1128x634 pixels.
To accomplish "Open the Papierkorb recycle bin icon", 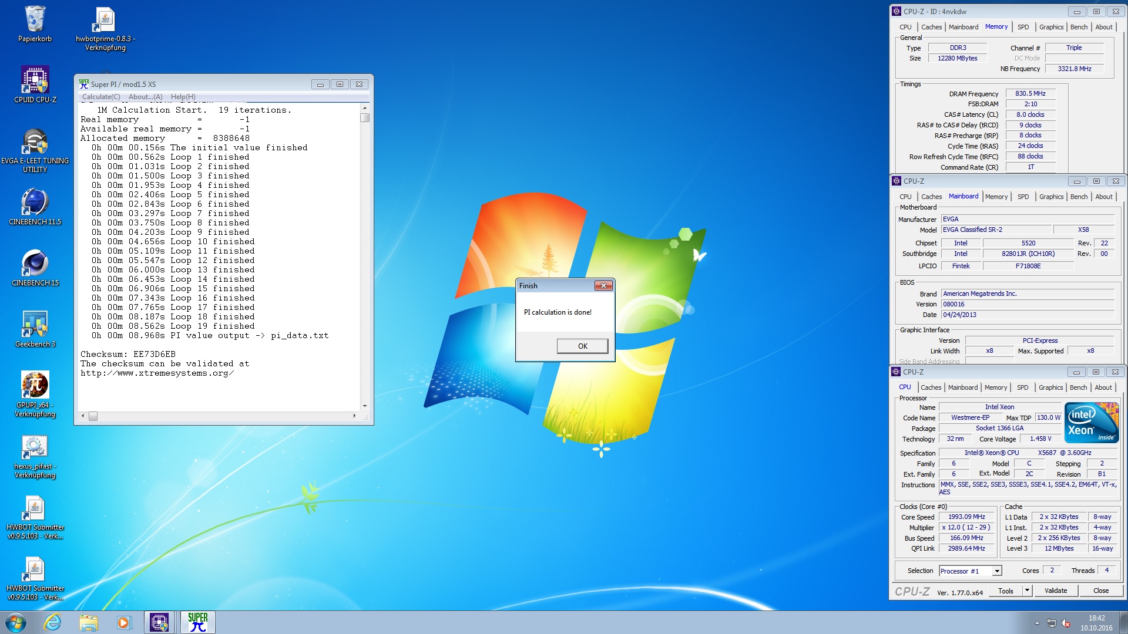I will [x=35, y=24].
